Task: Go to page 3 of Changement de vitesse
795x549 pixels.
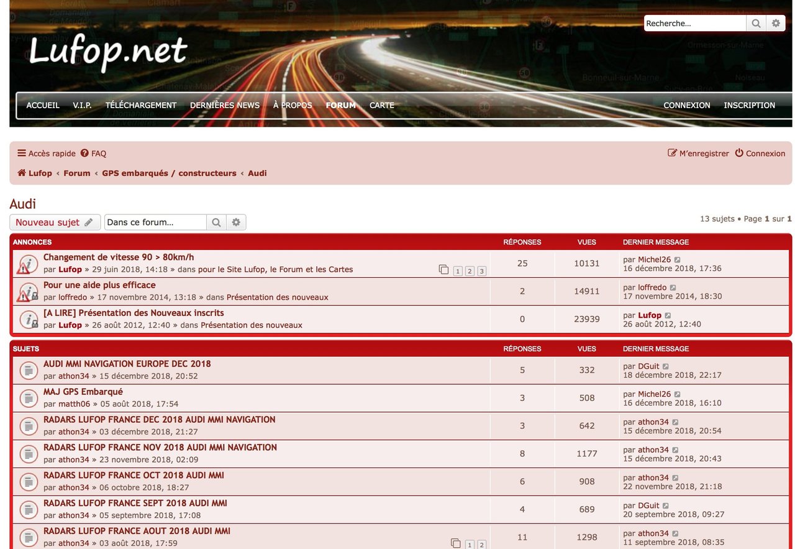Action: coord(481,271)
